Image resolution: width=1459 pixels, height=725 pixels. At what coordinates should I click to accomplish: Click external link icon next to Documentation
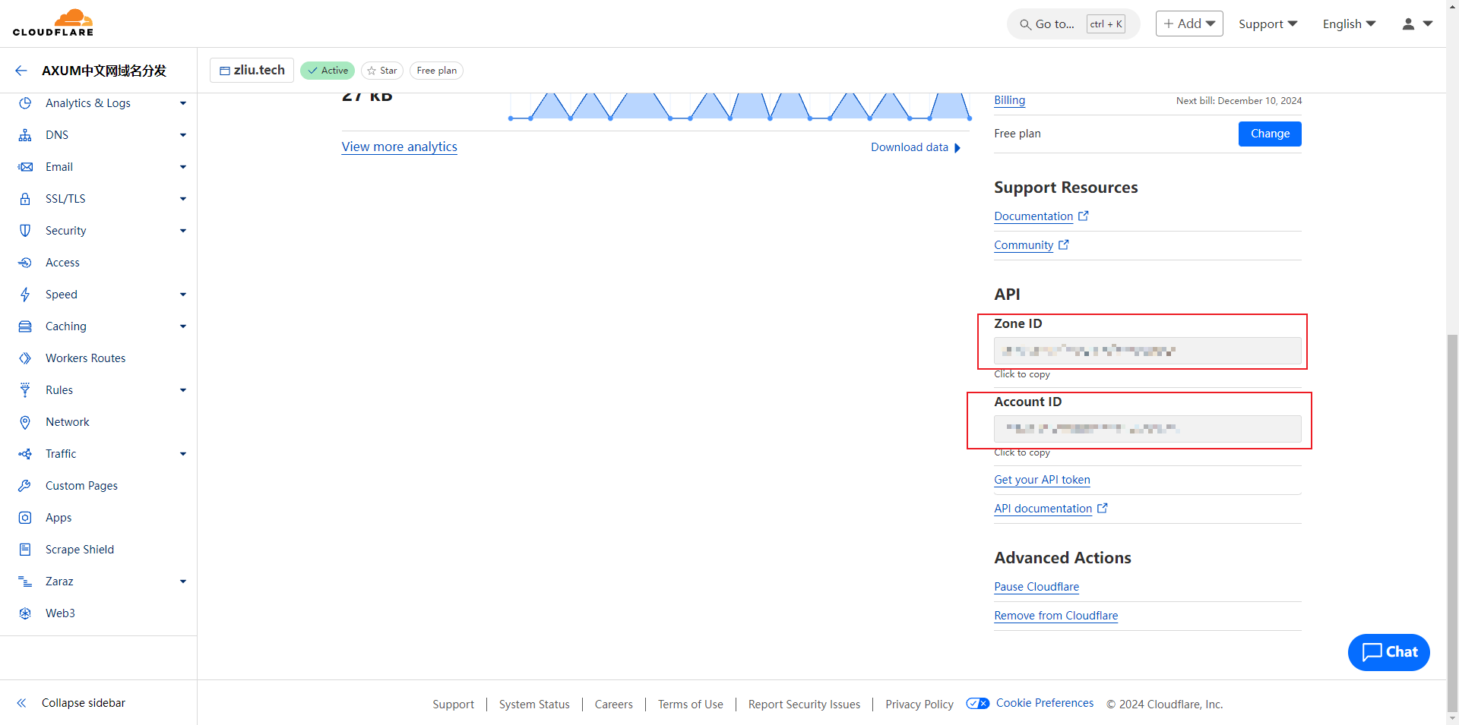tap(1084, 216)
